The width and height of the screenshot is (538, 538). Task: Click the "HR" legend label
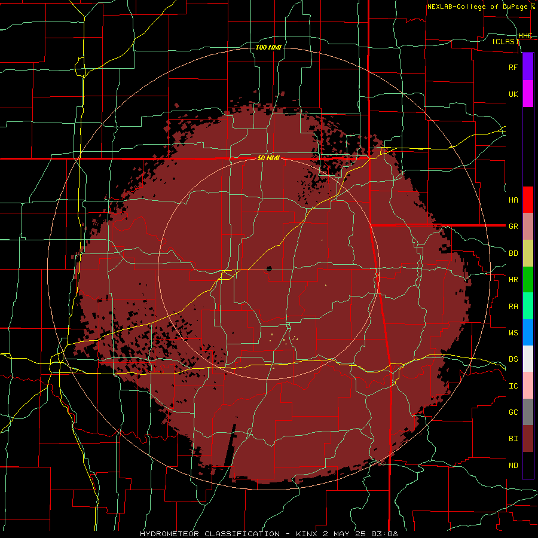[513, 280]
